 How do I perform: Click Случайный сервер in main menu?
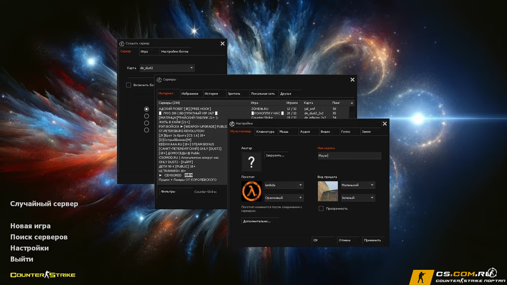click(44, 204)
